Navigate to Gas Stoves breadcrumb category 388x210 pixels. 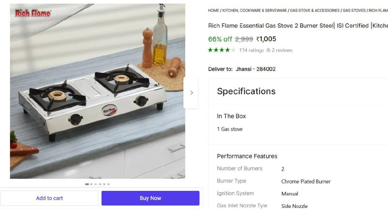point(354,10)
